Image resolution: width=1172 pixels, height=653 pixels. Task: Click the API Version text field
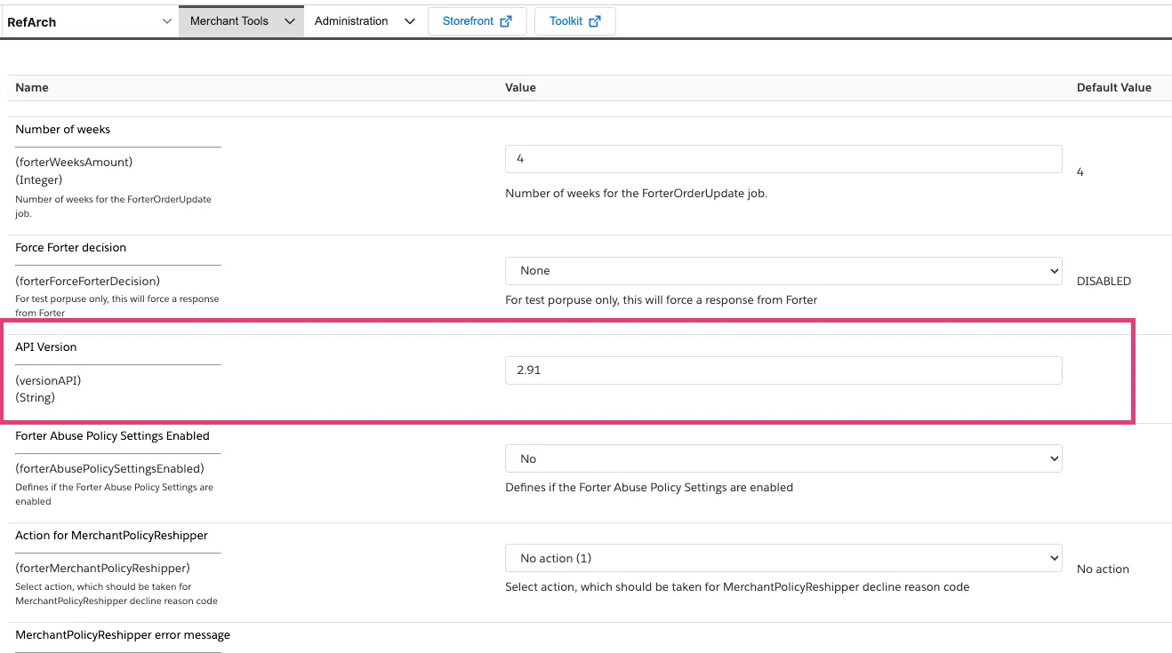783,370
